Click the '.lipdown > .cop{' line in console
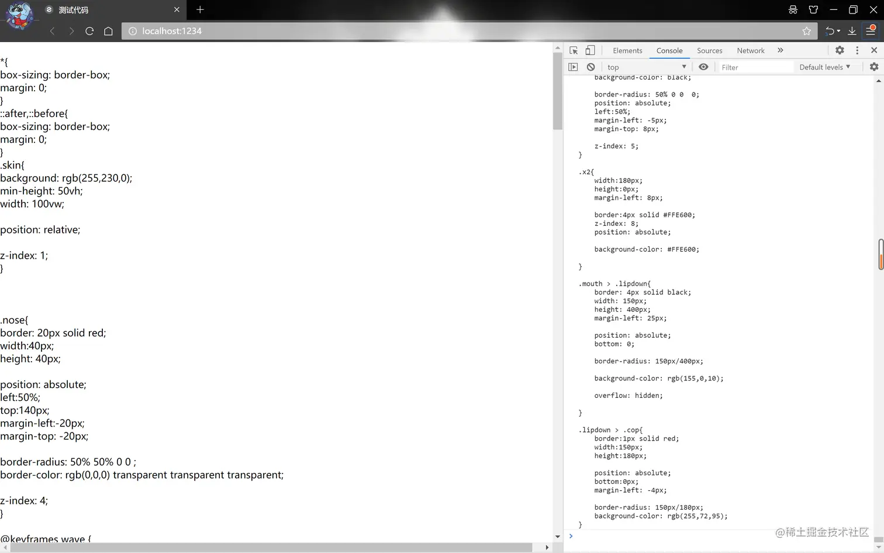The image size is (884, 553). point(610,430)
